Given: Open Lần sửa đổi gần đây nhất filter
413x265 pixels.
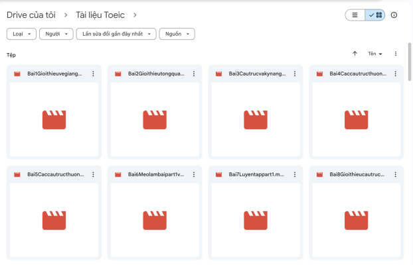Looking at the screenshot, I should (116, 34).
